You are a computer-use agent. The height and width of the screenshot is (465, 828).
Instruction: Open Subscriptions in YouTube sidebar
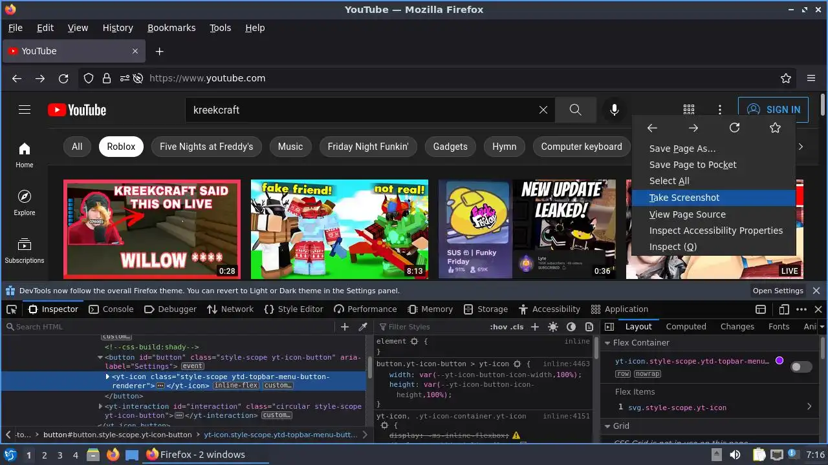click(25, 251)
